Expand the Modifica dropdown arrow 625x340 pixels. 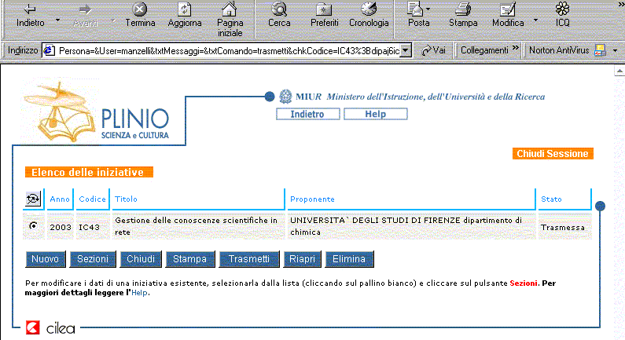click(535, 20)
